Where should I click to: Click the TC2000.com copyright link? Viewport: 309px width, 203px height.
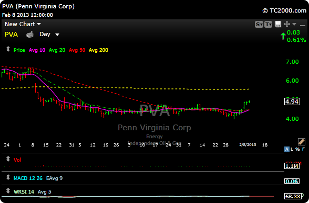click(x=284, y=10)
